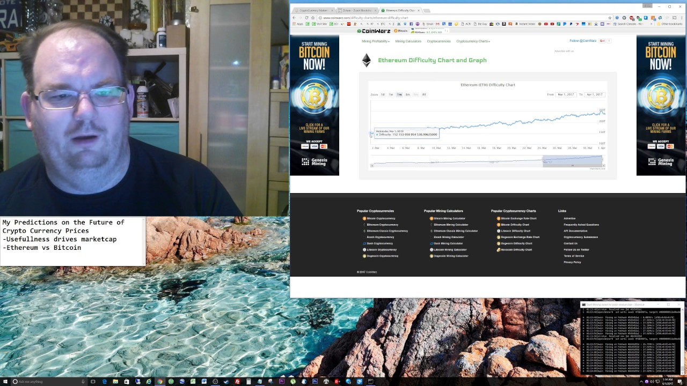Open the Cryptocurrencies nav item
This screenshot has height=386, width=687.
coord(438,41)
